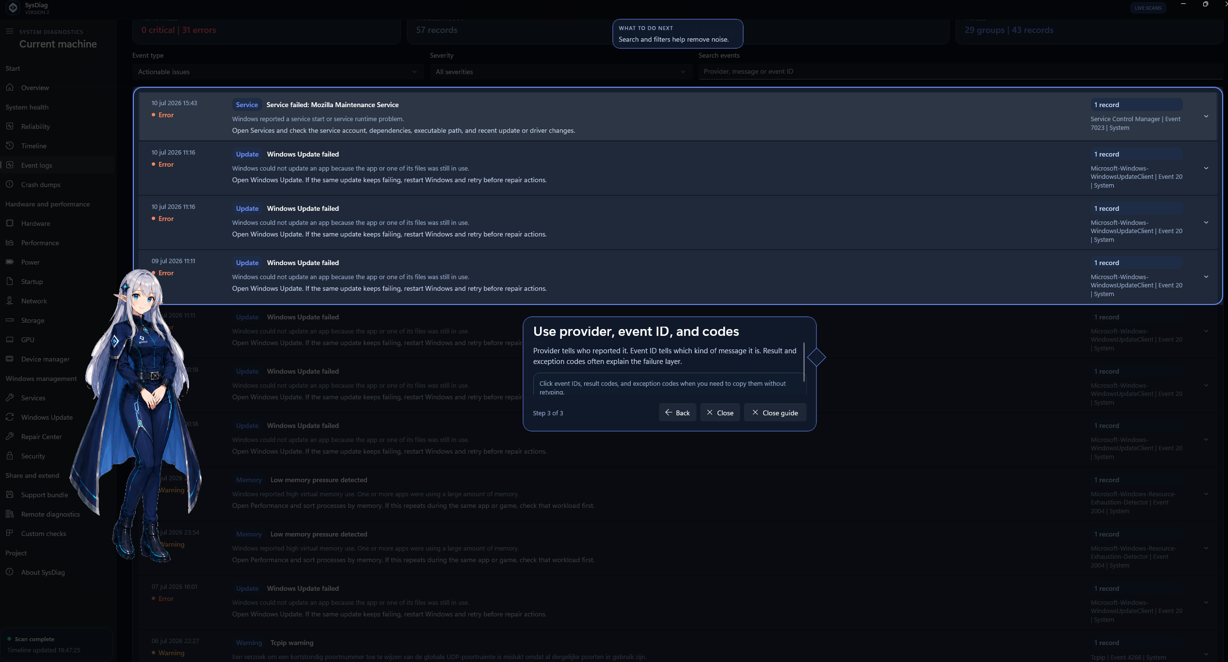Click the 1 record badge on Mozilla row

(x=1136, y=105)
